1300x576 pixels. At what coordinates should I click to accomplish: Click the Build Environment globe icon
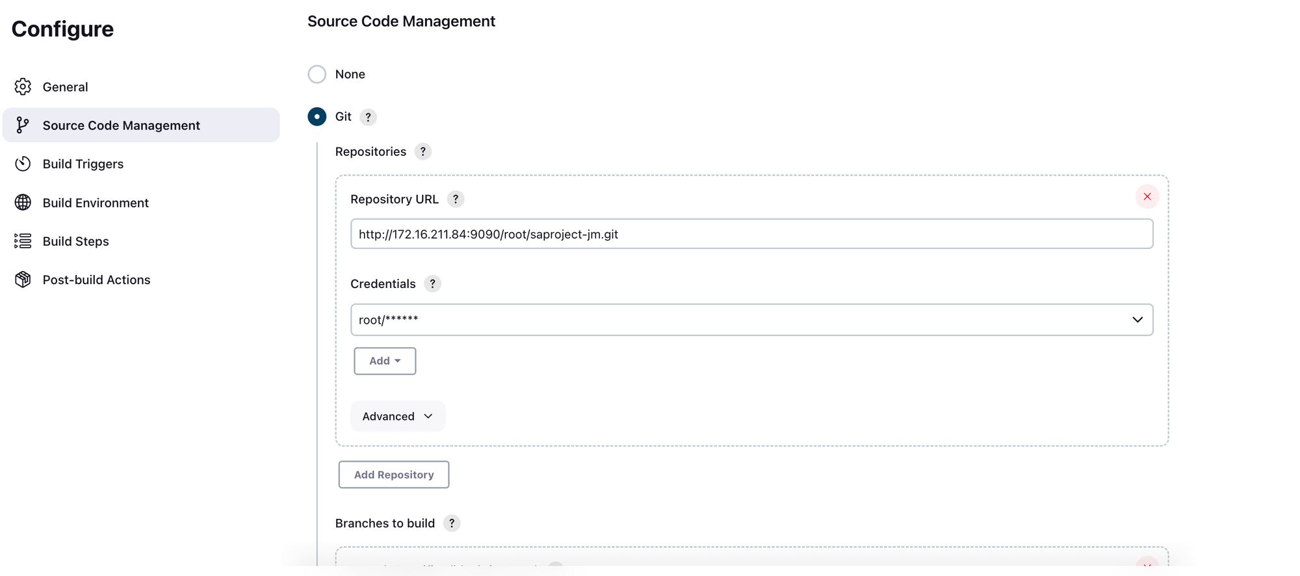point(23,202)
